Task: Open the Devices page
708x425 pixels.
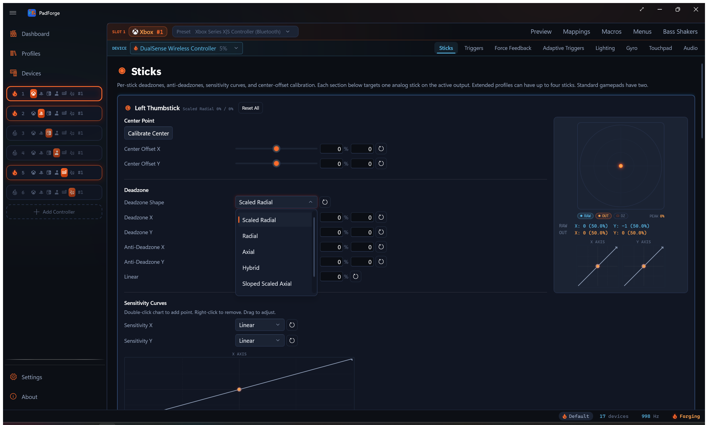Action: click(31, 73)
